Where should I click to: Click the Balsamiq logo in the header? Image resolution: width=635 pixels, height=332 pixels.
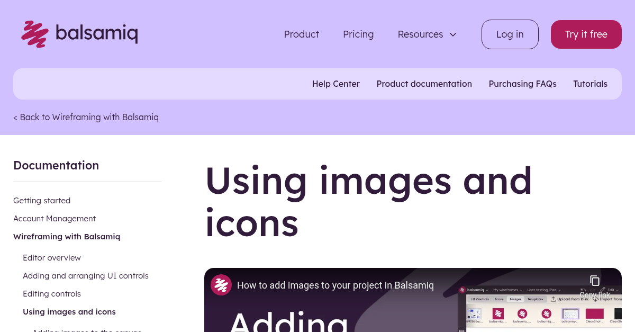79,34
